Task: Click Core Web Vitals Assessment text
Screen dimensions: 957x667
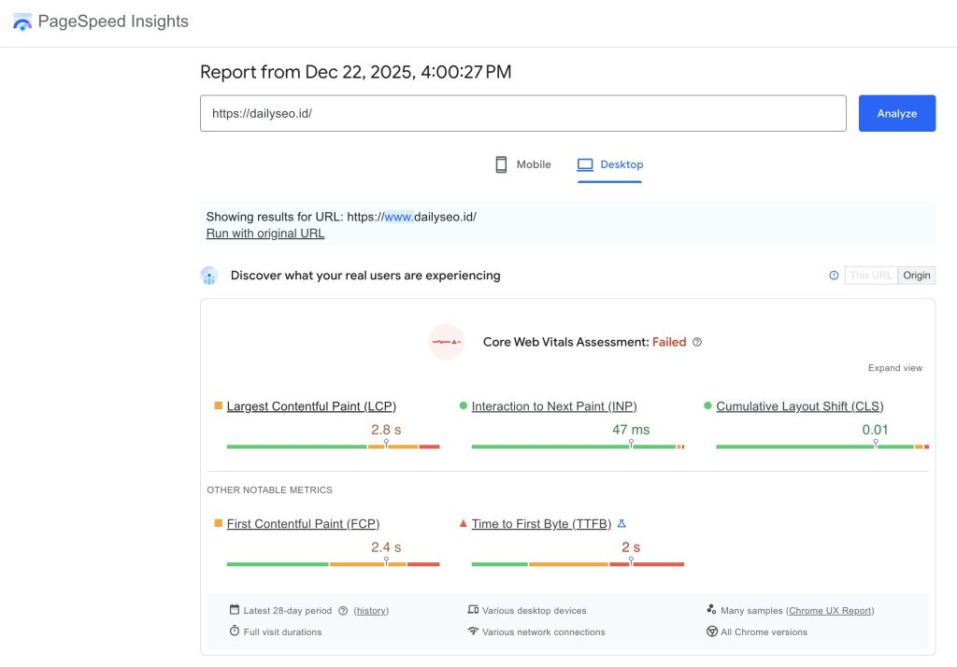Action: click(565, 342)
